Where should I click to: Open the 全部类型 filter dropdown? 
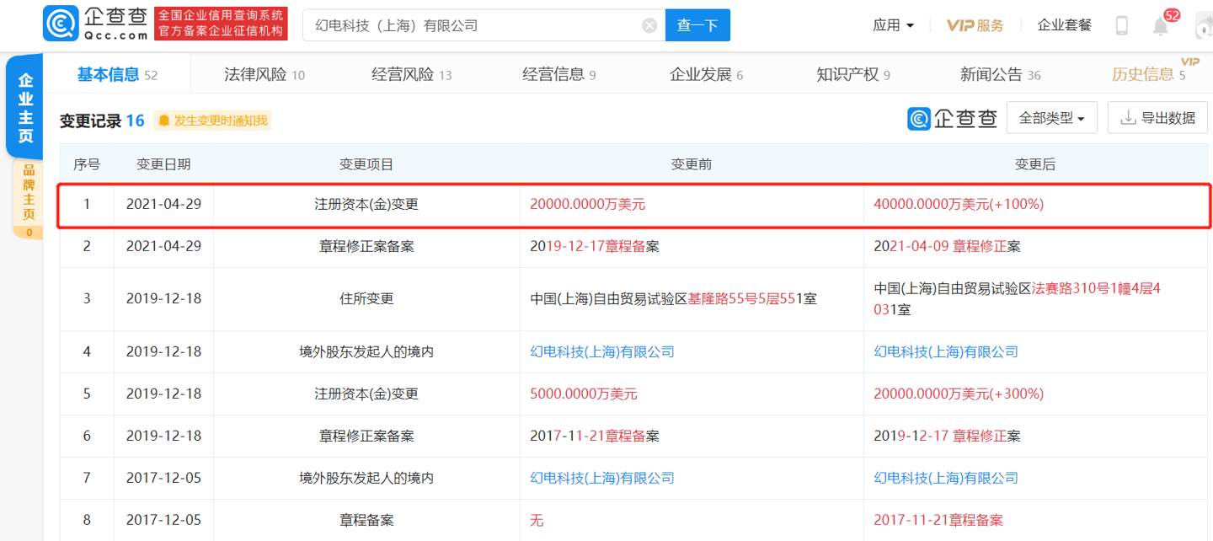(x=1051, y=117)
